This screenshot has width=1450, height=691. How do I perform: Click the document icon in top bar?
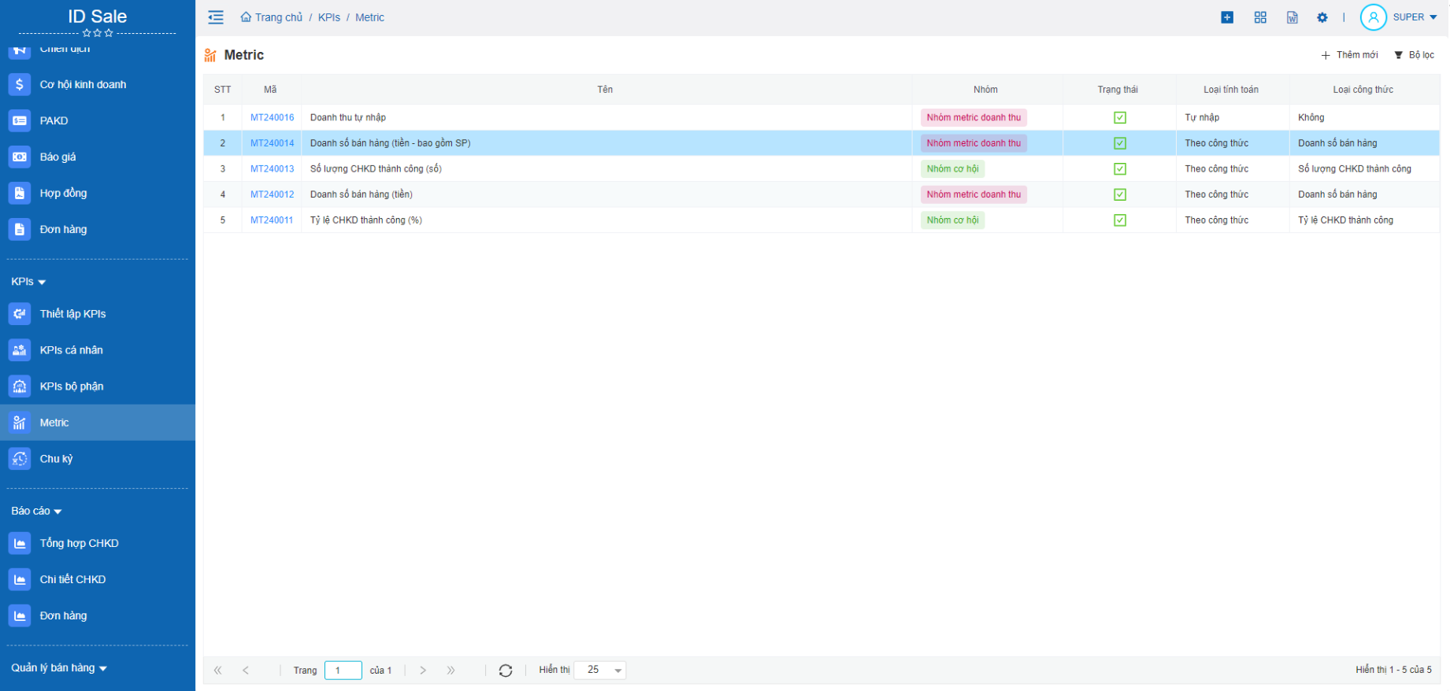(x=1292, y=17)
